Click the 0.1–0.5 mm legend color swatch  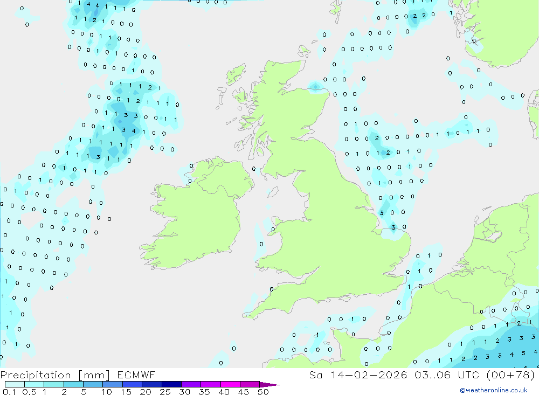(15, 384)
